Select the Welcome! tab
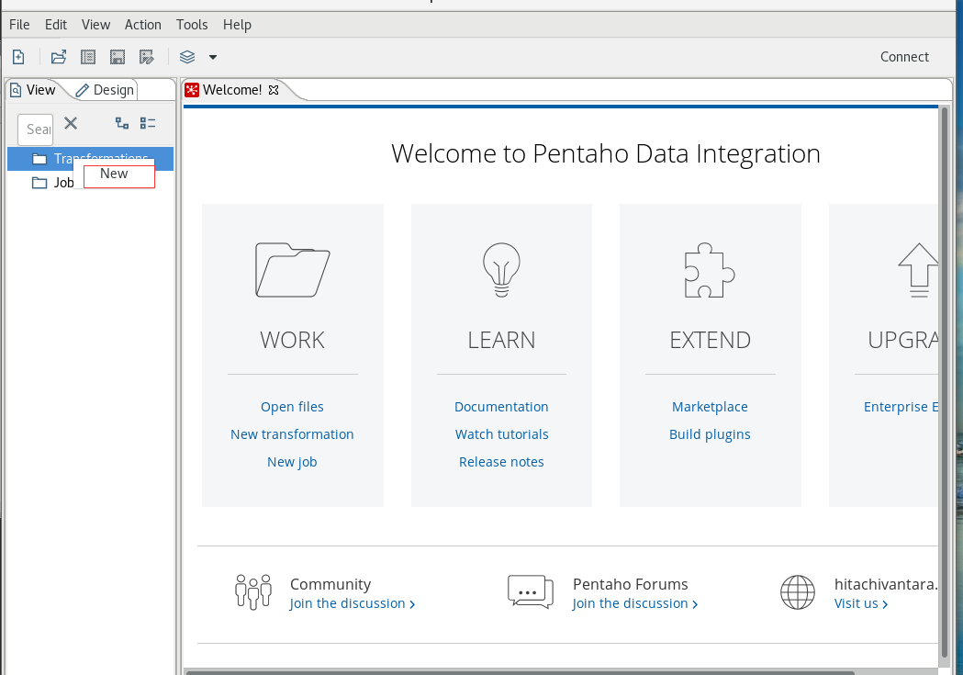The height and width of the screenshot is (675, 963). pos(231,90)
